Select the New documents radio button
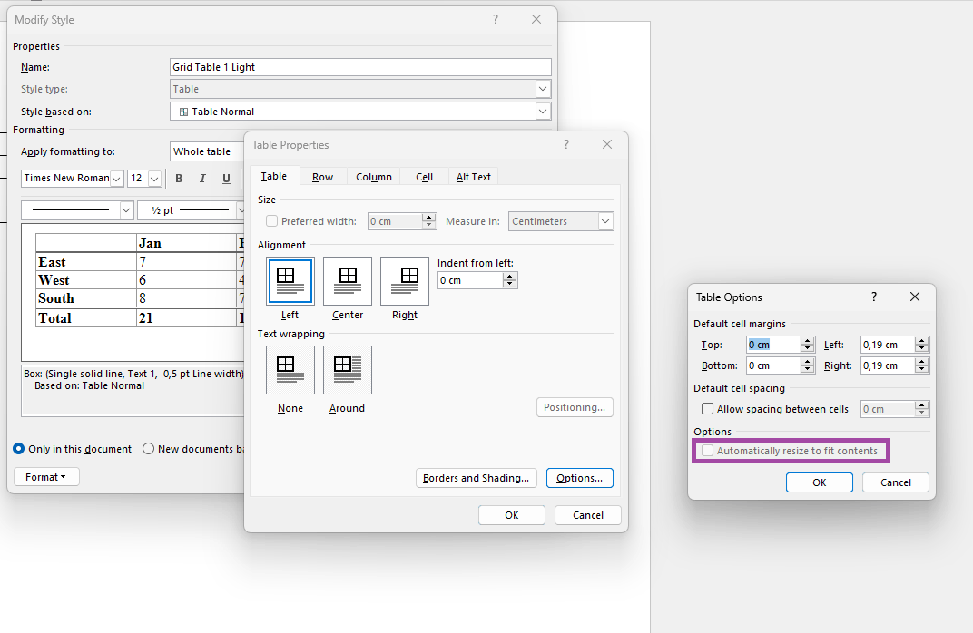 [148, 449]
